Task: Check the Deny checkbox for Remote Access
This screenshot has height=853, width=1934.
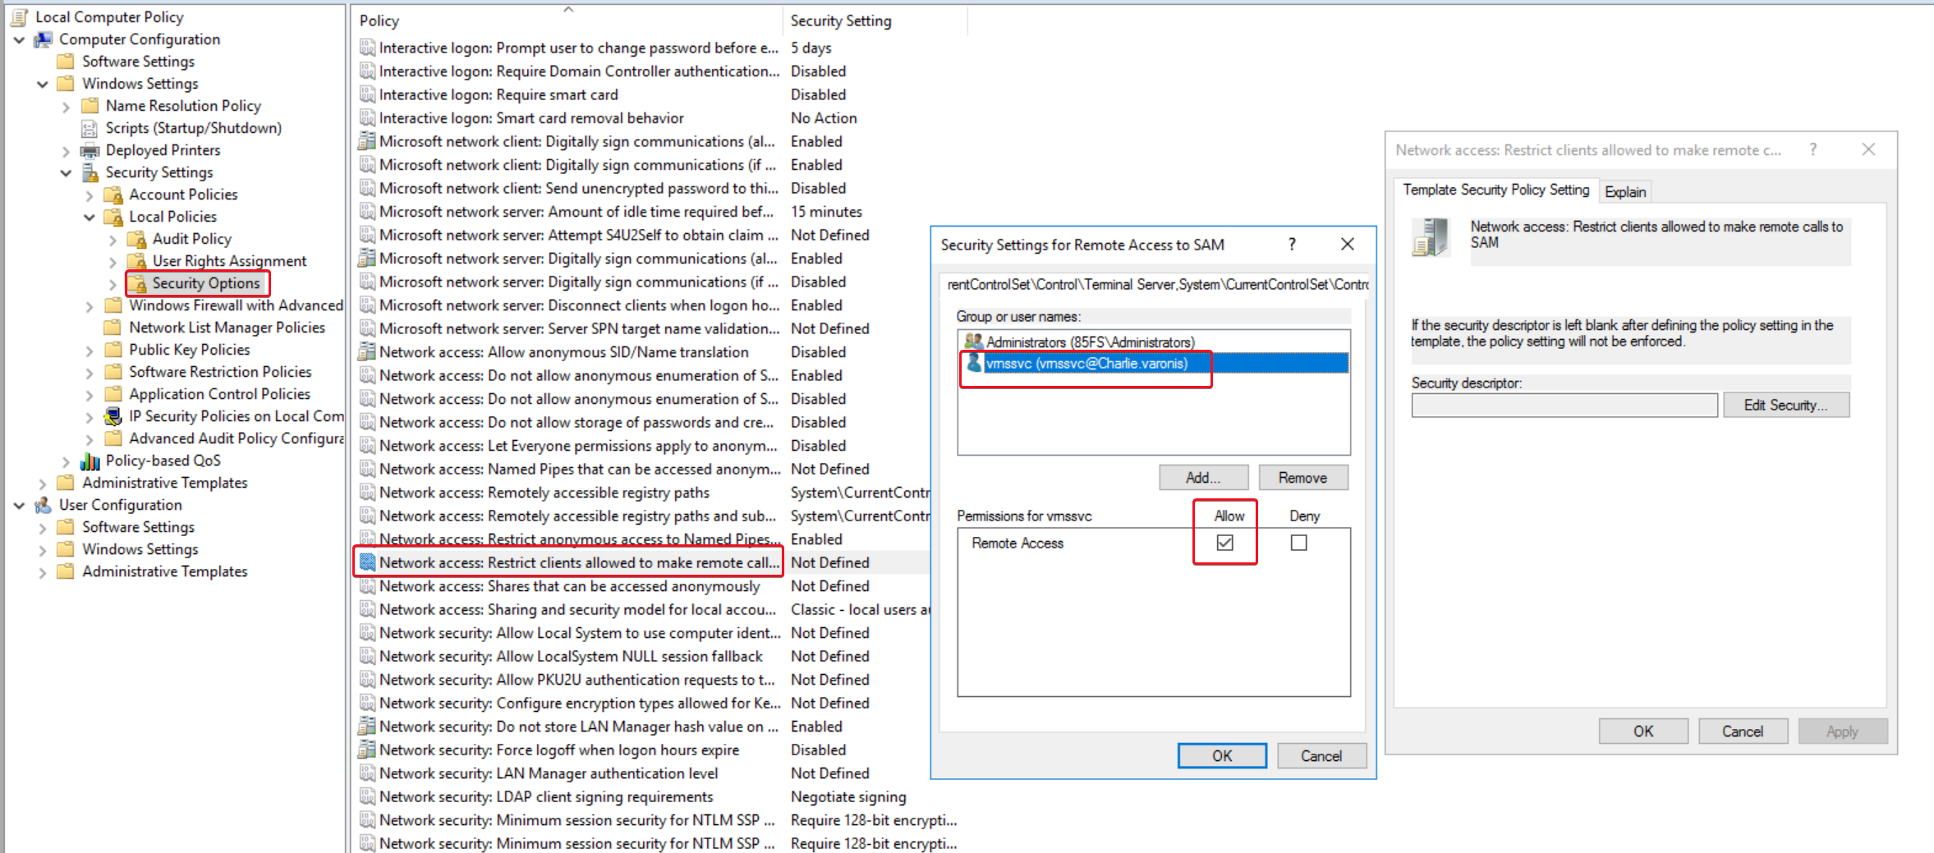Action: (1298, 543)
